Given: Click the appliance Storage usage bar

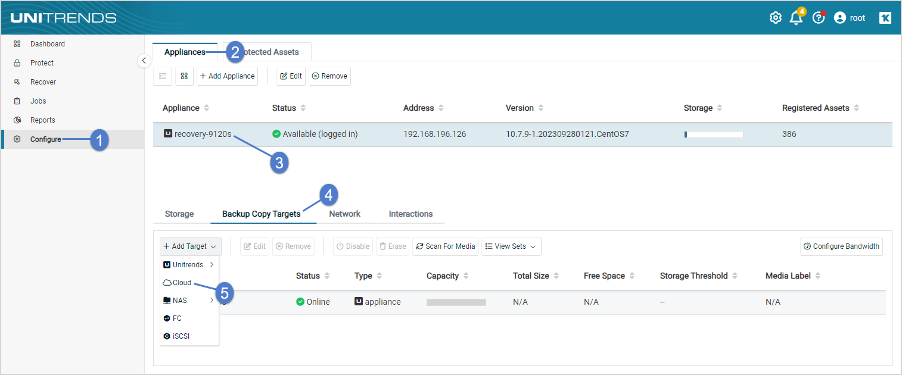Looking at the screenshot, I should (714, 135).
